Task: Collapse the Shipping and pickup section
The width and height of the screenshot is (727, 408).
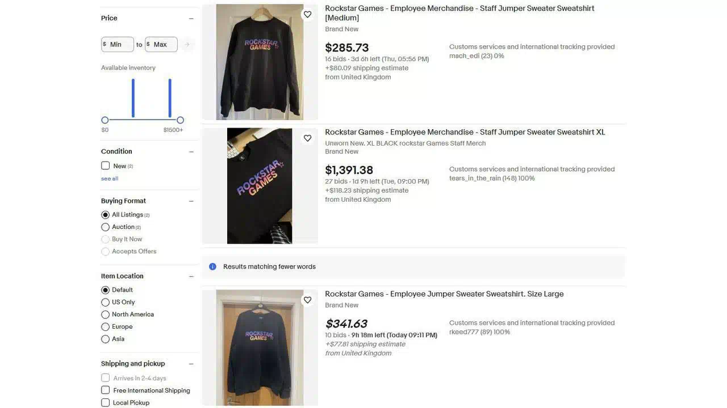Action: [191, 364]
